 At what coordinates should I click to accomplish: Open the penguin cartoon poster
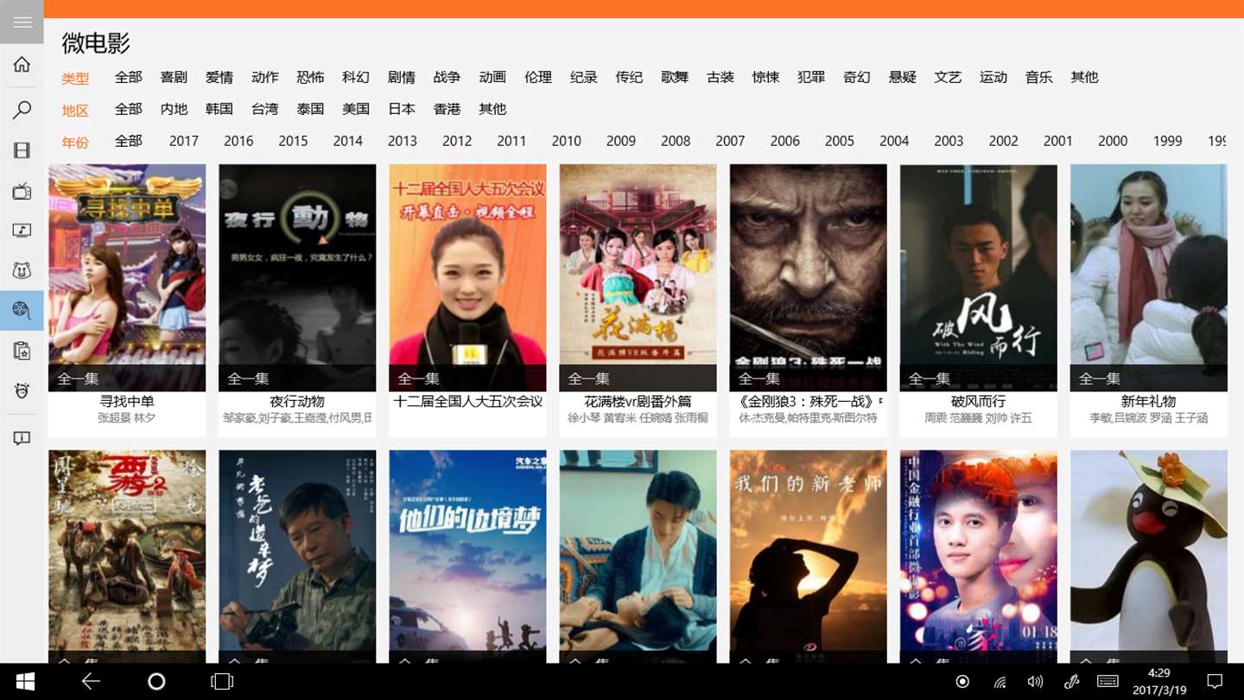point(1148,557)
